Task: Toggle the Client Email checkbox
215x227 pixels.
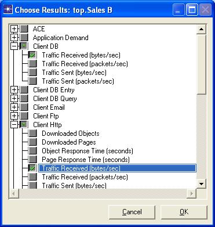Action: [x=24, y=107]
